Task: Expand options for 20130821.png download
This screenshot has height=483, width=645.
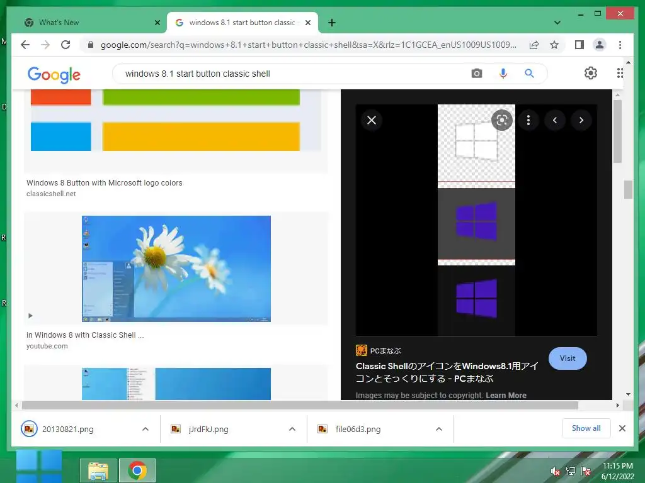Action: (x=146, y=429)
